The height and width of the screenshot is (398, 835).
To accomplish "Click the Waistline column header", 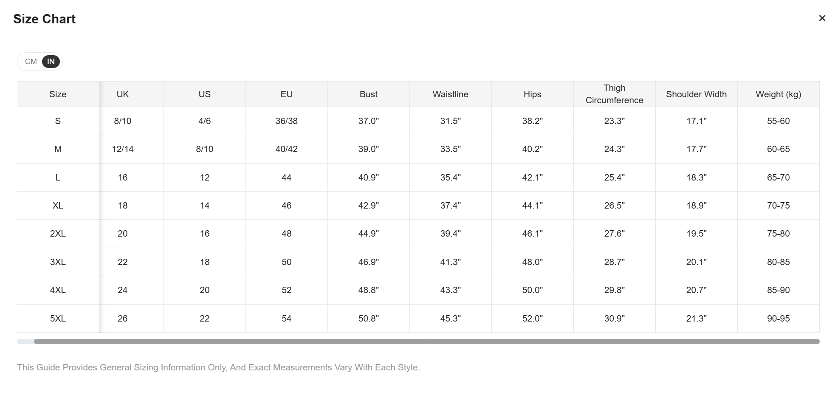I will click(x=450, y=94).
